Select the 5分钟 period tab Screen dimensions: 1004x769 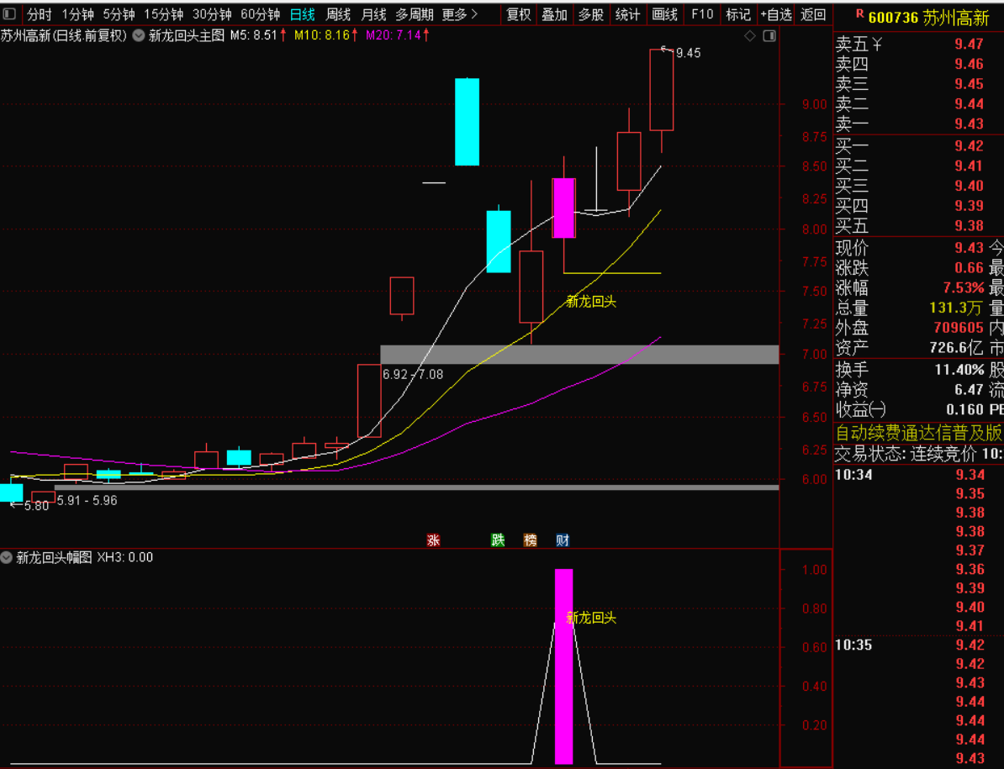(119, 14)
